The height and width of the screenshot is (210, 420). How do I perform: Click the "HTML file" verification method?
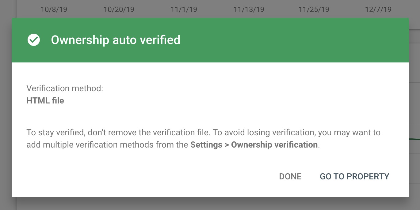(x=45, y=100)
